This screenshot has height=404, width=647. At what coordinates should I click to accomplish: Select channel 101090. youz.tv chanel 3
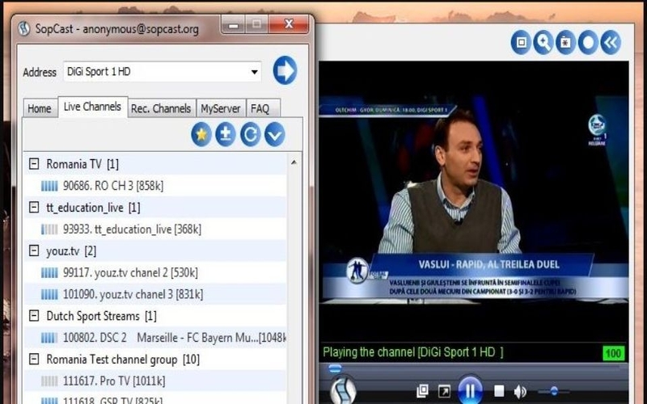[x=155, y=294]
